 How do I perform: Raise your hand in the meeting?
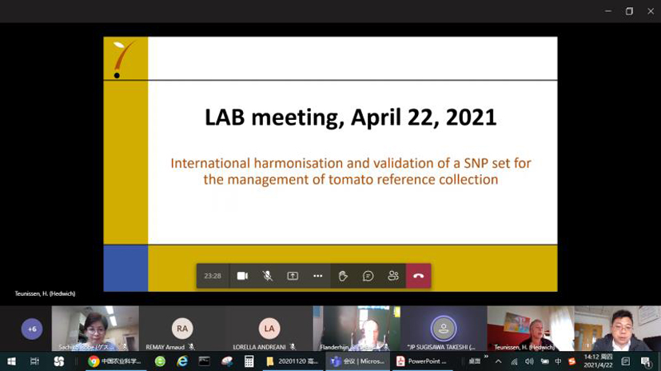[343, 276]
